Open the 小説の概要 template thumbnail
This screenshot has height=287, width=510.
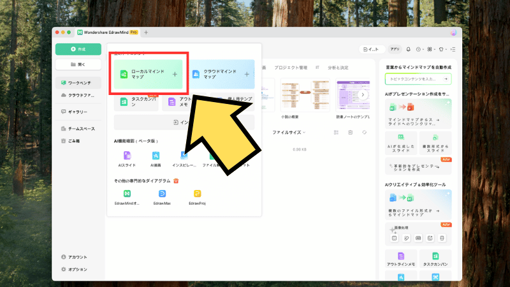pos(305,95)
